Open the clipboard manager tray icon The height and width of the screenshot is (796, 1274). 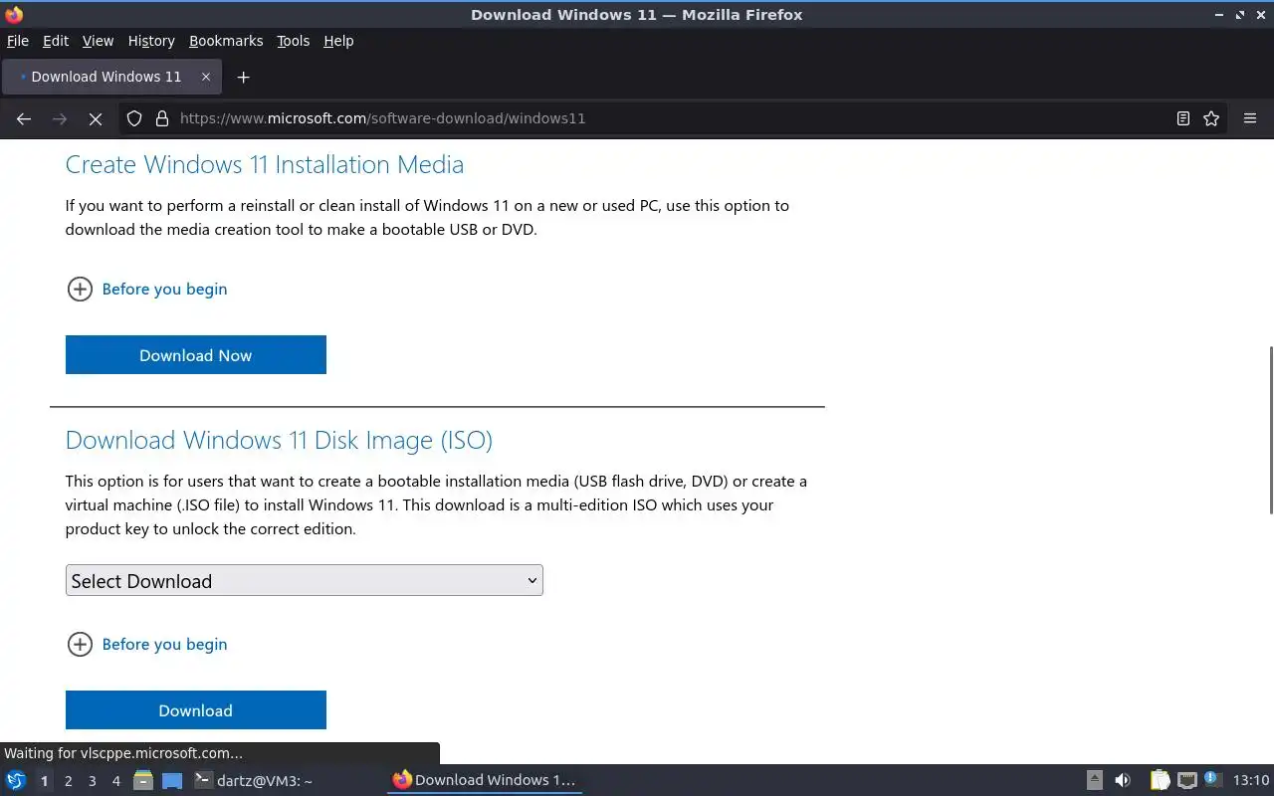(x=1160, y=780)
